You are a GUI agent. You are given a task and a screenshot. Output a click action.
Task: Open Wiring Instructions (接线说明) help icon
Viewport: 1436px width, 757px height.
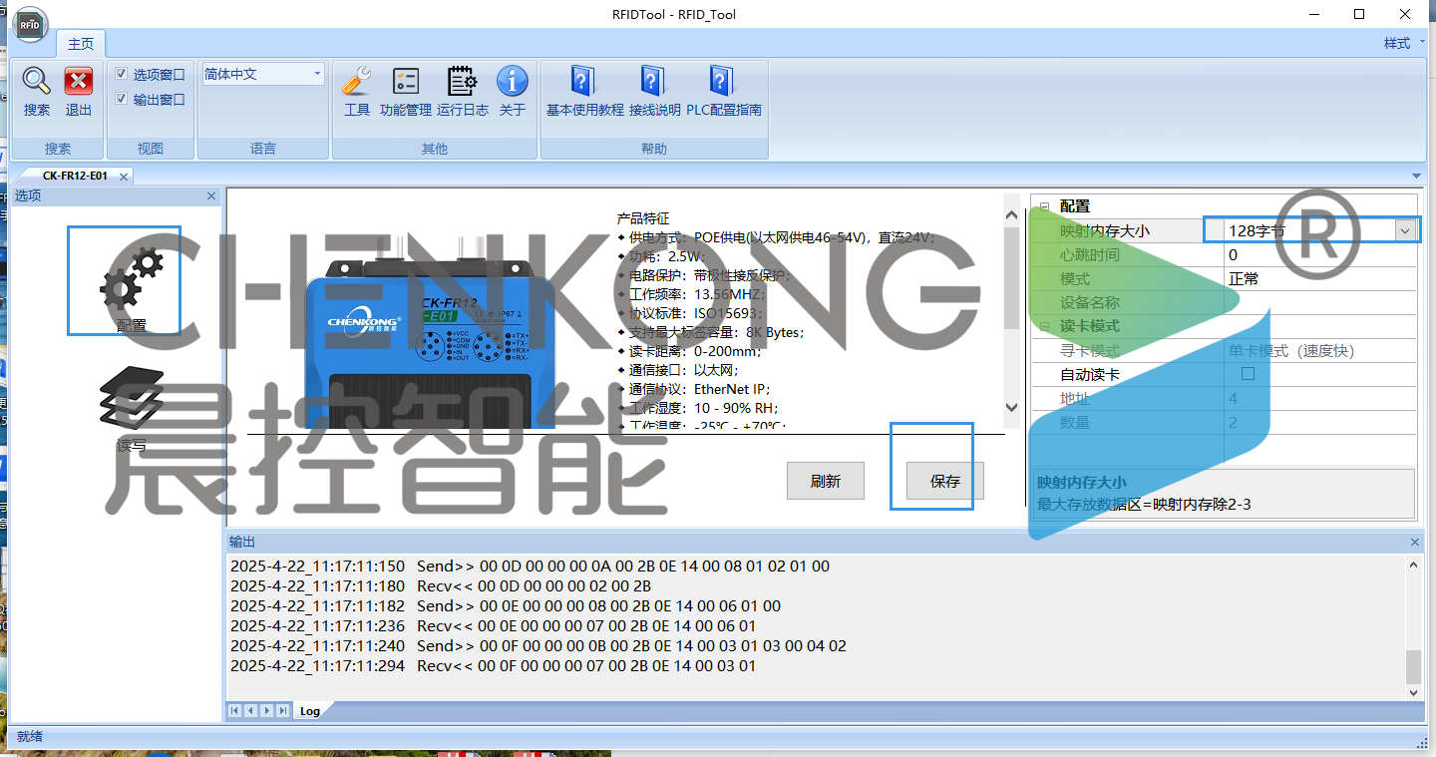pos(654,82)
